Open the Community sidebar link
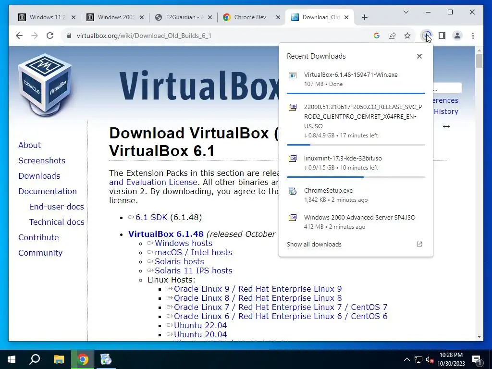 pos(40,253)
